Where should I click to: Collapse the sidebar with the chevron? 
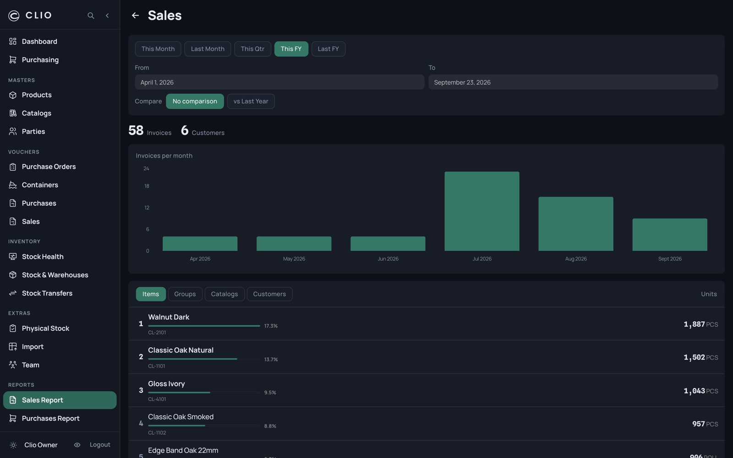click(107, 16)
